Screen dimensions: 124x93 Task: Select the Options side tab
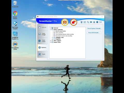pyautogui.click(x=42, y=48)
